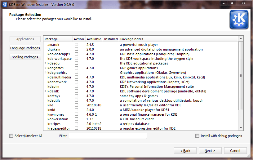Screen dimensions: 253x160
Task: Click the KDE logo in the header
Action: 239,20
